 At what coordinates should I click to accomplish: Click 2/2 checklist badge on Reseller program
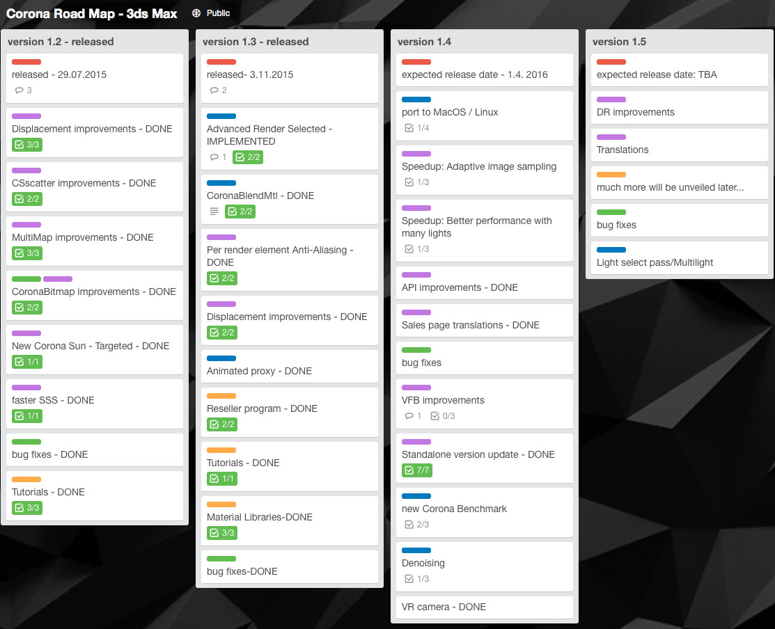[x=222, y=424]
